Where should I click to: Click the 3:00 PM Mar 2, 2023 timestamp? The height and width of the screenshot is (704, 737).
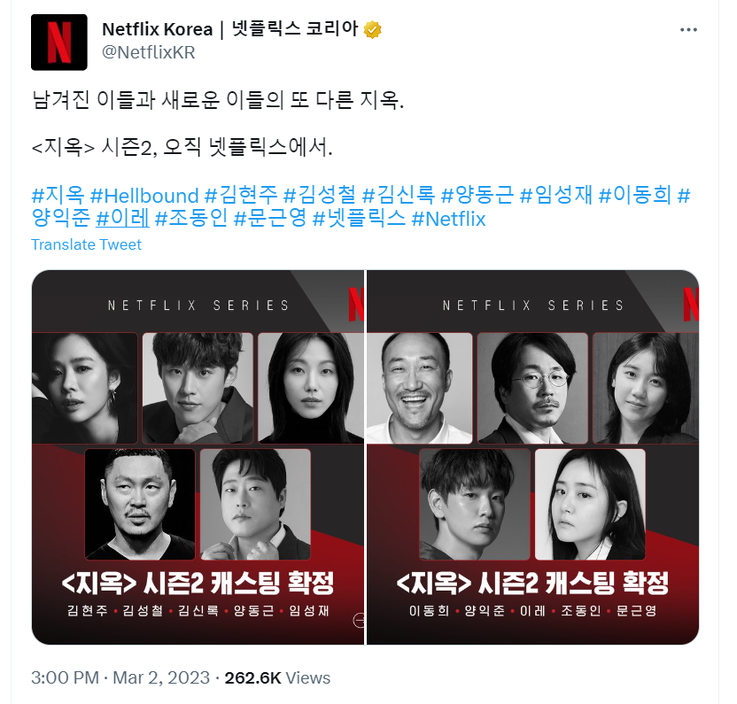tap(120, 677)
